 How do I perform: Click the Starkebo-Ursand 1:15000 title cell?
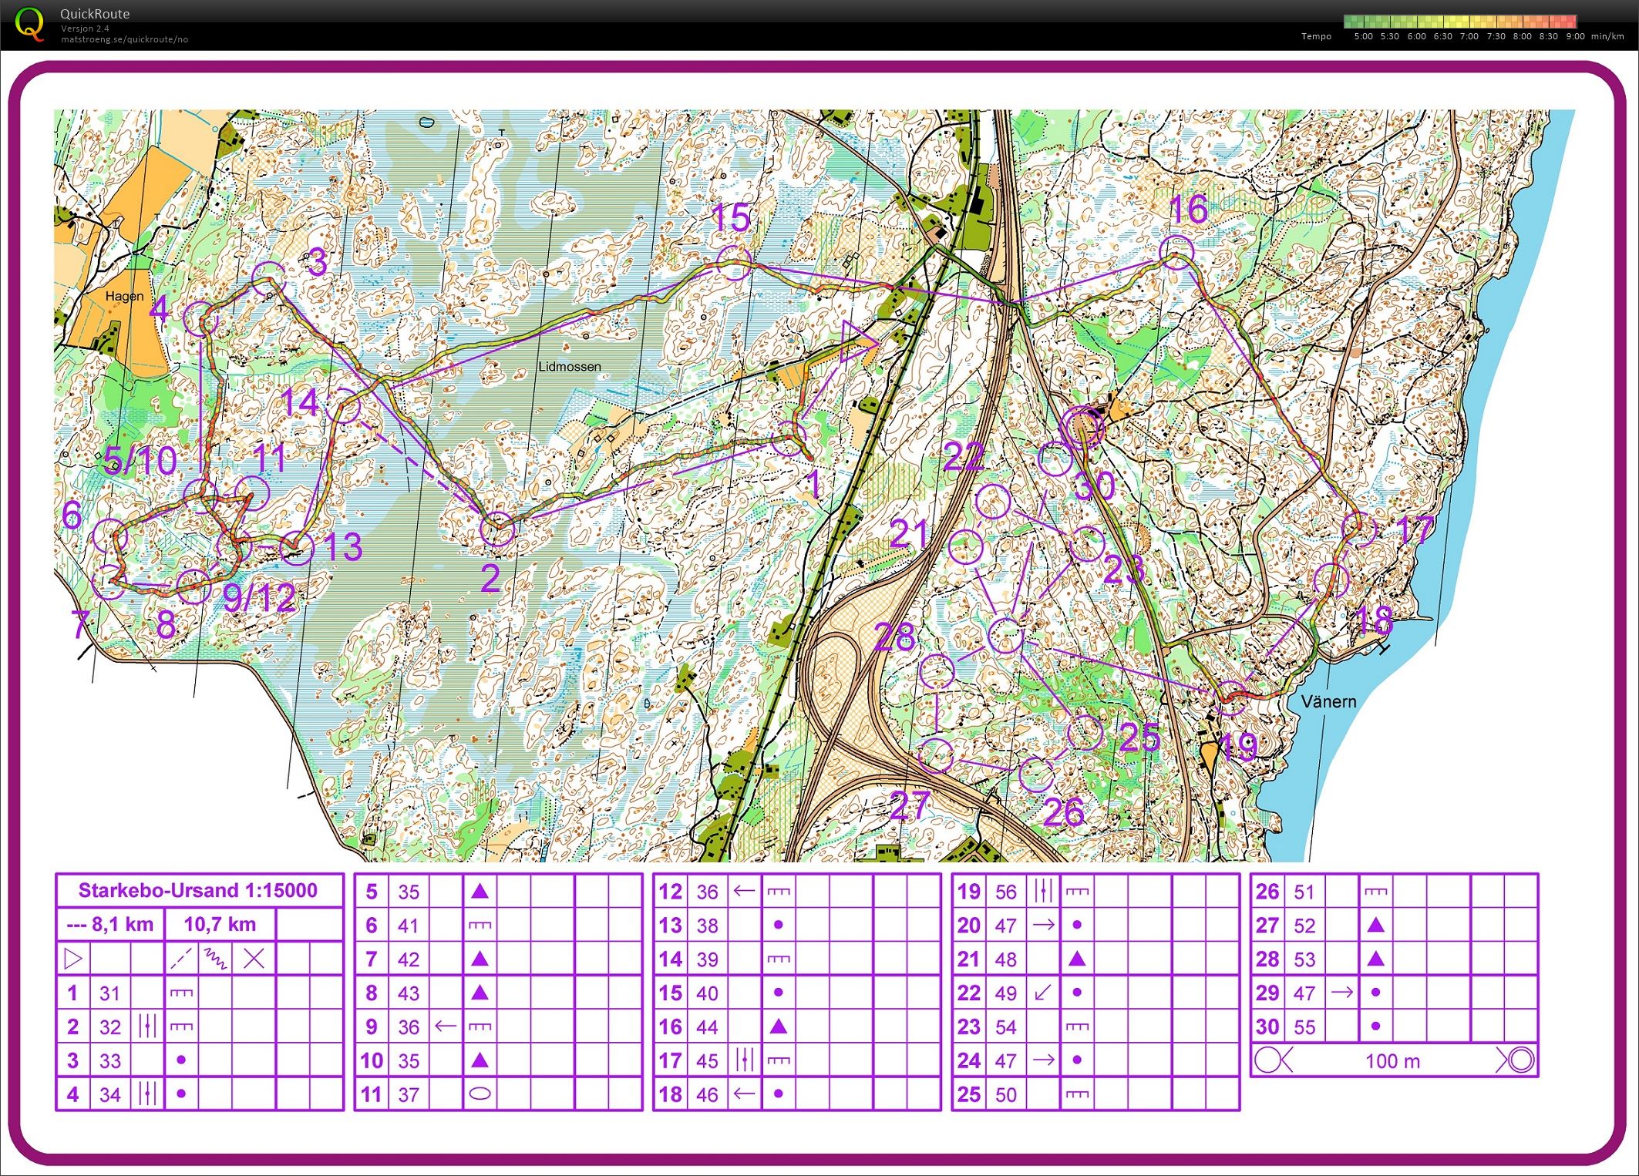[x=198, y=891]
